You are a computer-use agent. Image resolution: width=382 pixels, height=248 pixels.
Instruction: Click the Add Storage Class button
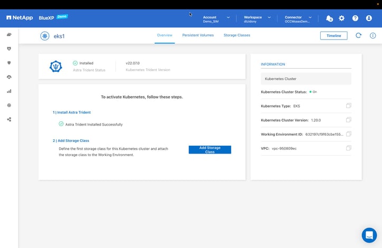coord(209,150)
